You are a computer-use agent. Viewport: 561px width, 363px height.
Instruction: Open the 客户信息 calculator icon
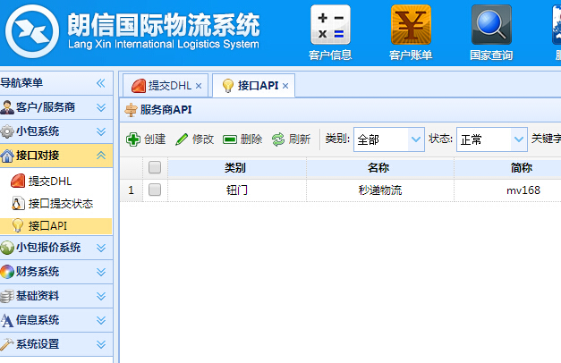tap(330, 24)
